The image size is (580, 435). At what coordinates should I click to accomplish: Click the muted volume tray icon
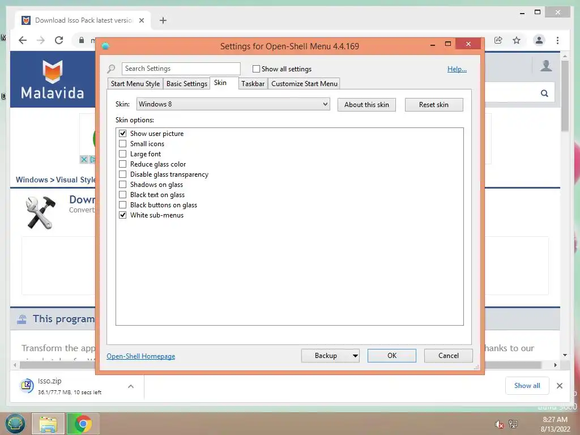499,424
